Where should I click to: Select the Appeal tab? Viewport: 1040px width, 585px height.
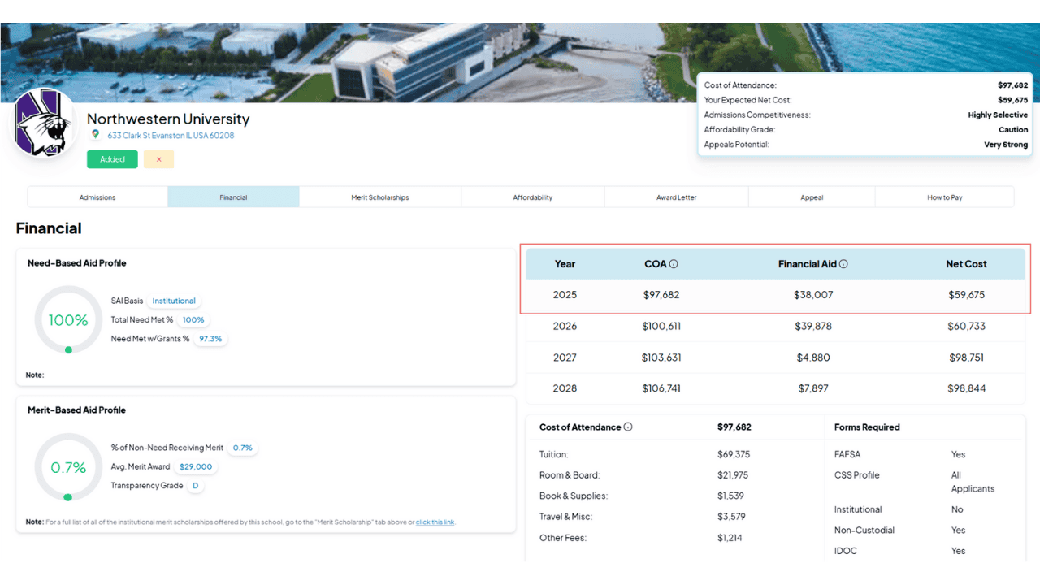(812, 197)
